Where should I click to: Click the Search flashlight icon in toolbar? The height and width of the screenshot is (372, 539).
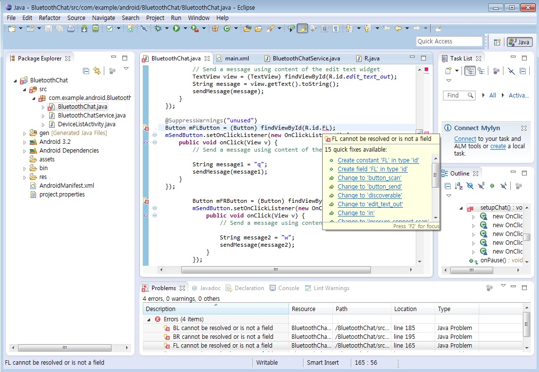[x=270, y=29]
